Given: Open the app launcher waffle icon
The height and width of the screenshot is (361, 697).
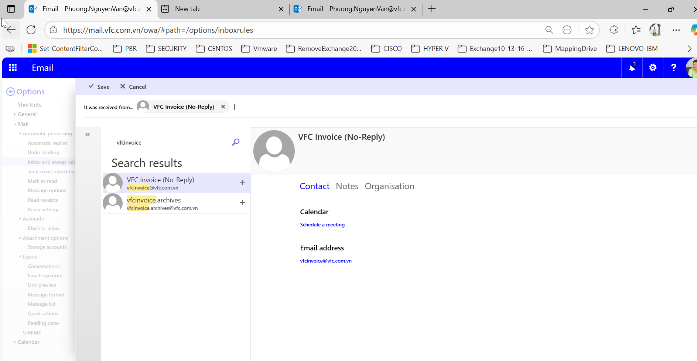Looking at the screenshot, I should pyautogui.click(x=13, y=68).
